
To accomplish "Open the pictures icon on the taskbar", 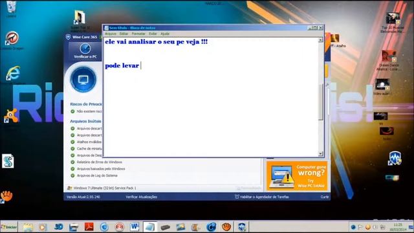I will [180, 227].
